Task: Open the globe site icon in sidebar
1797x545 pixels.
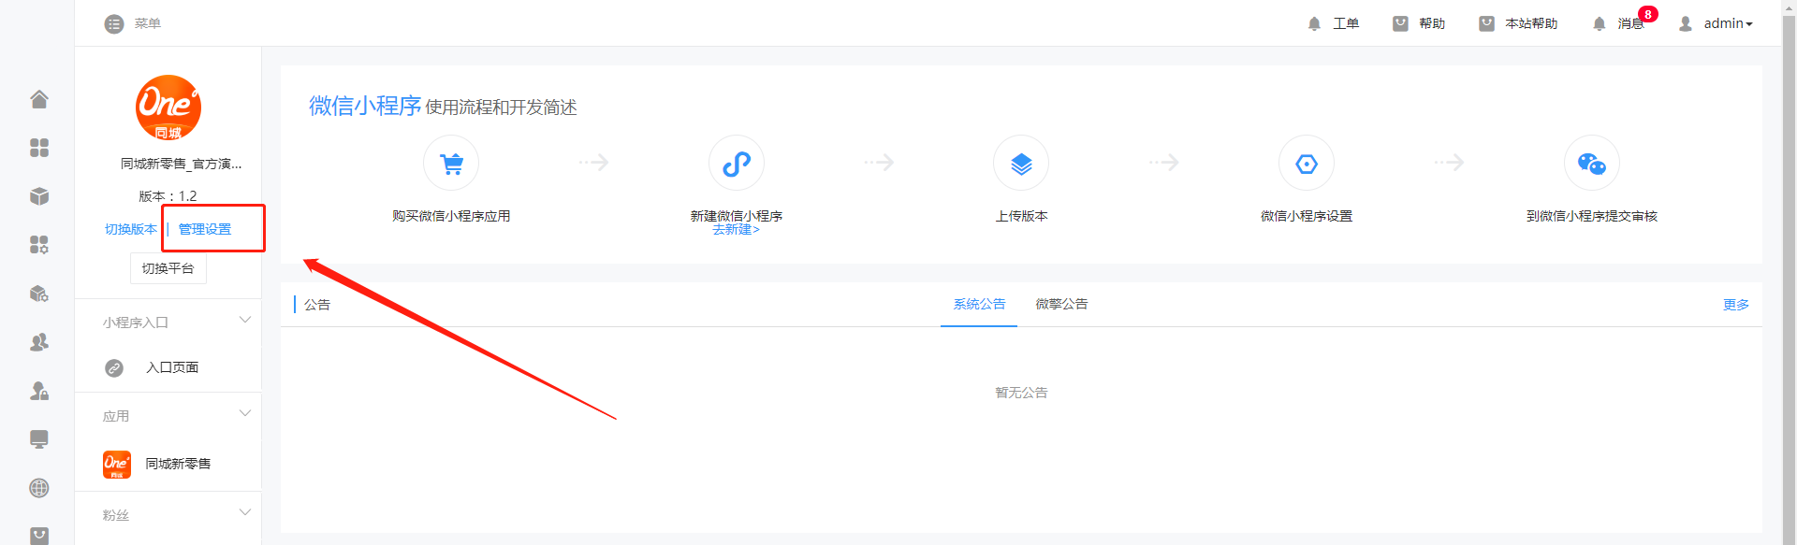Action: point(39,488)
